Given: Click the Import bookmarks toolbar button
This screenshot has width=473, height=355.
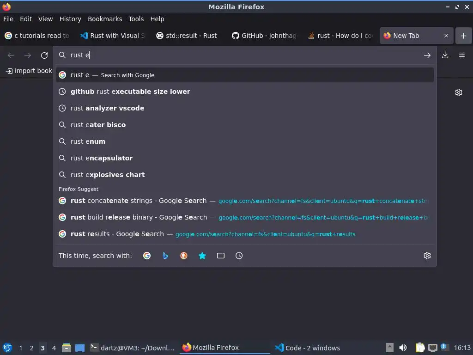Looking at the screenshot, I should click(x=29, y=71).
